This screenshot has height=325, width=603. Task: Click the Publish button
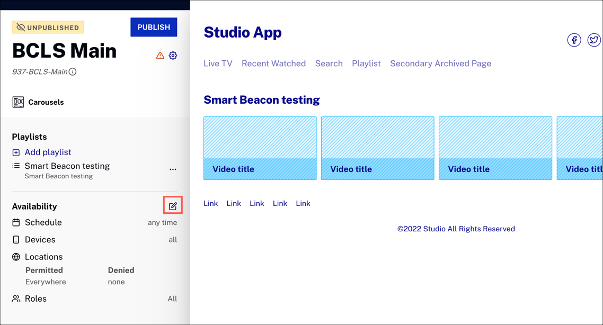154,28
